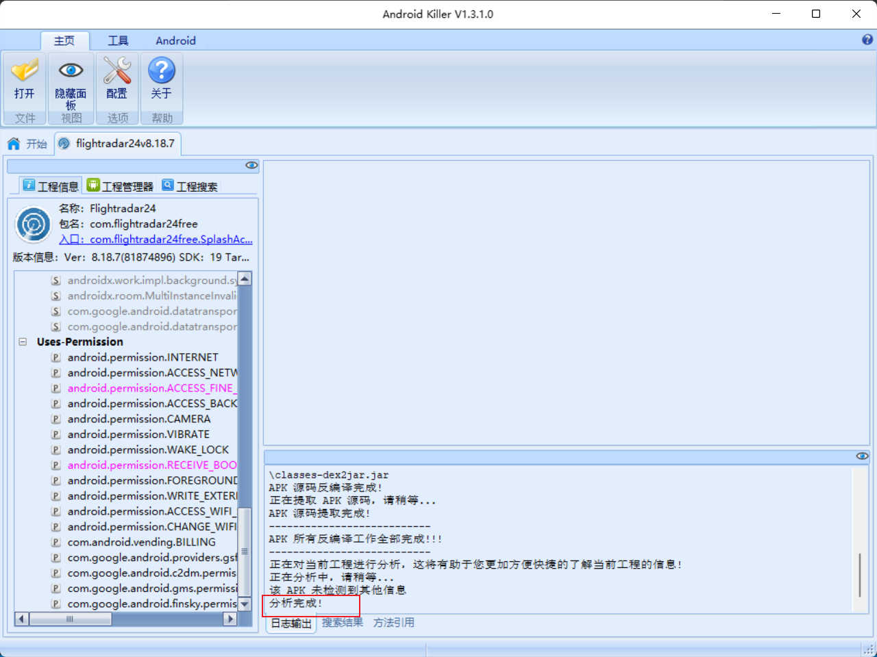Toggle the eye icon above the project panel
877x657 pixels.
[x=251, y=165]
